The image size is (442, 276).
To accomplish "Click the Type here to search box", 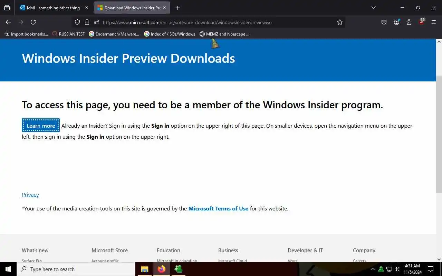I will pyautogui.click(x=76, y=269).
